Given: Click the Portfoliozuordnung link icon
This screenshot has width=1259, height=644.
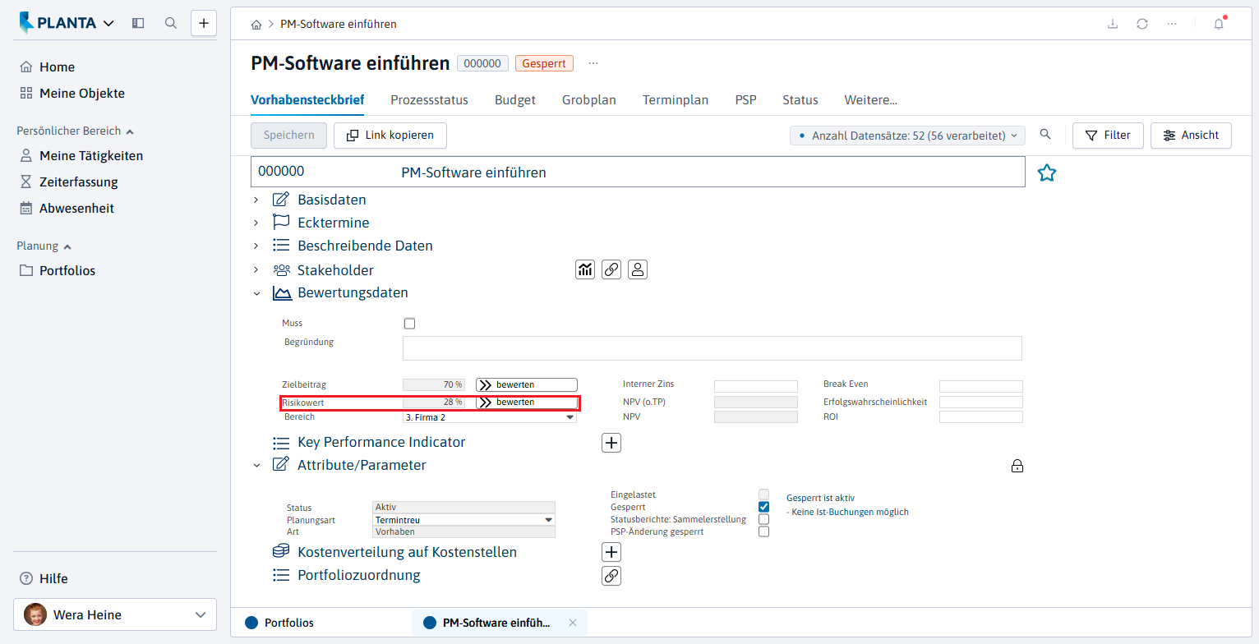Looking at the screenshot, I should point(611,576).
